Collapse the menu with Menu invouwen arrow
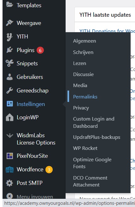 (10, 196)
